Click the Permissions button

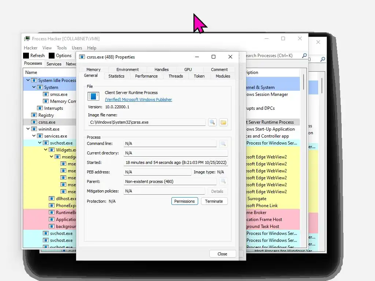click(185, 201)
